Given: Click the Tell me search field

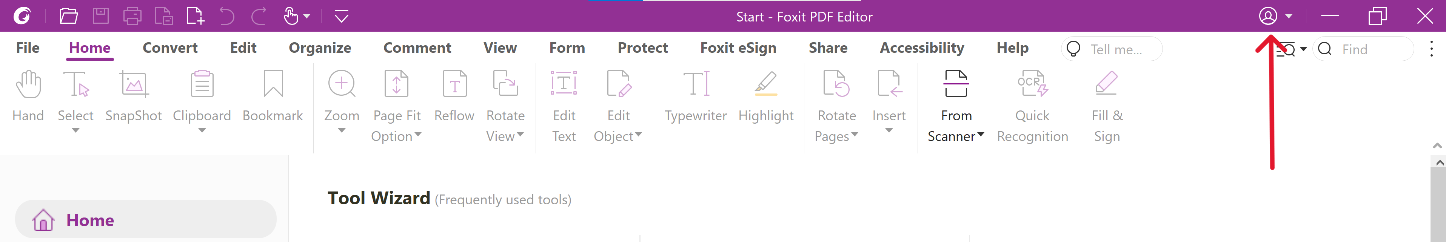Looking at the screenshot, I should (x=1117, y=49).
